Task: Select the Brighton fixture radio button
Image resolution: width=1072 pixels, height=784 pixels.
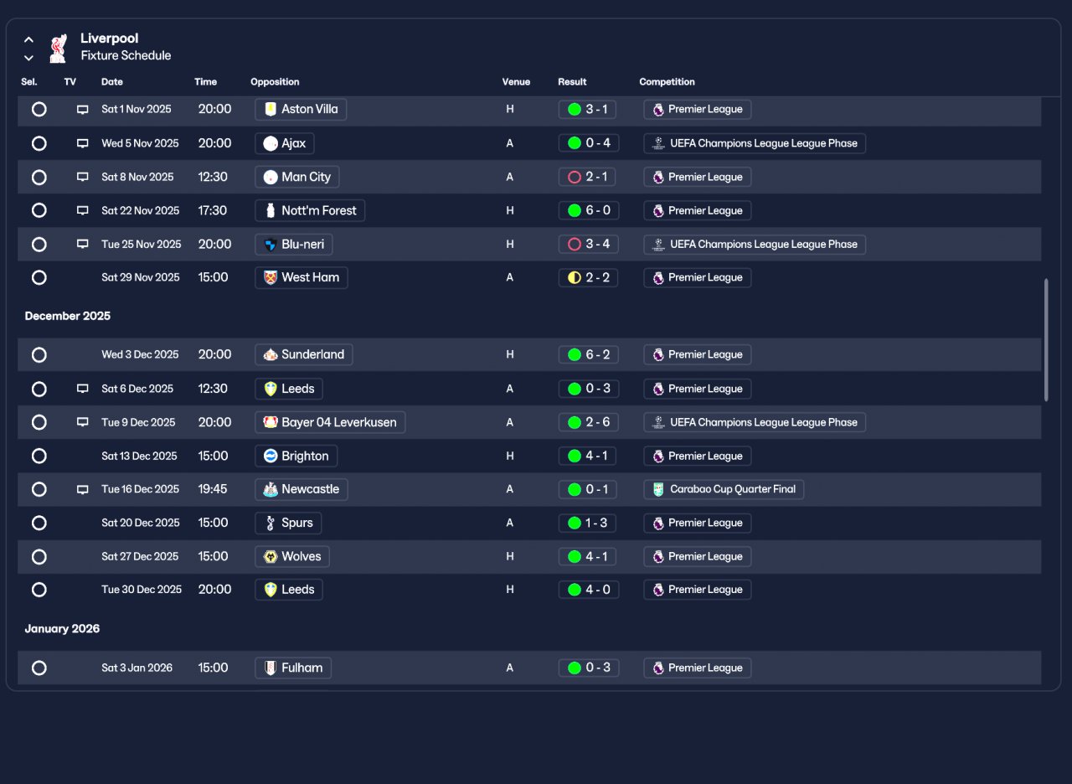Action: (39, 456)
